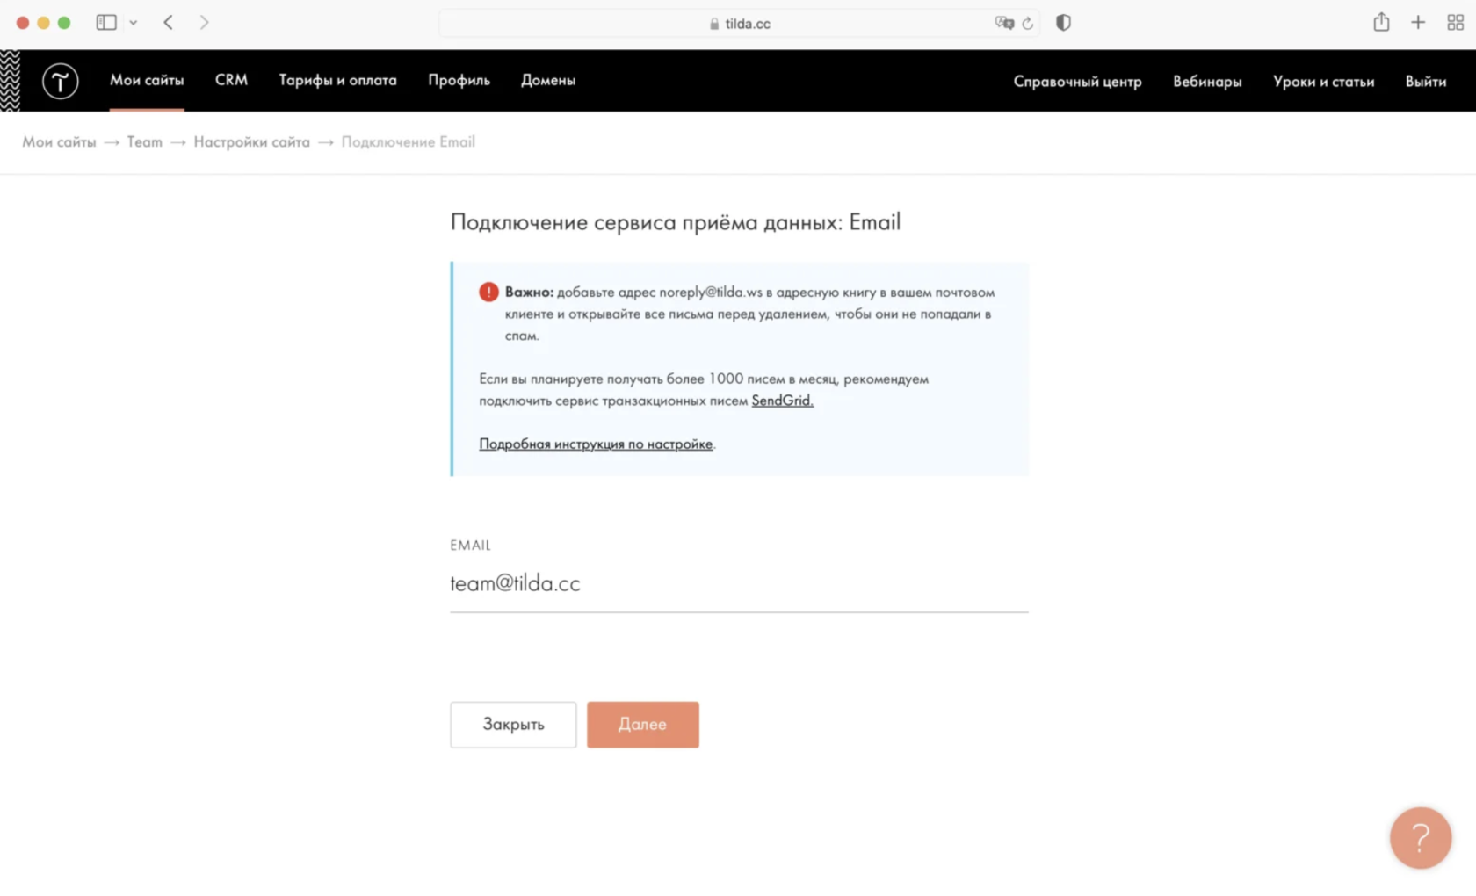Viewport: 1476px width, 896px height.
Task: Click the Tilda logo icon
Action: coord(60,81)
